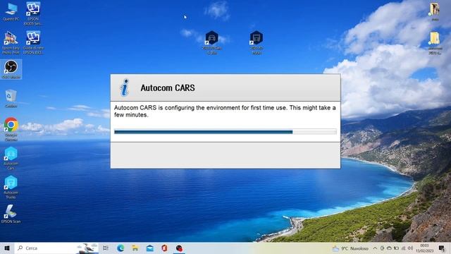Viewport: 451px width, 254px height.
Task: Open the Google Chrome desktop shortcut
Action: click(x=11, y=129)
